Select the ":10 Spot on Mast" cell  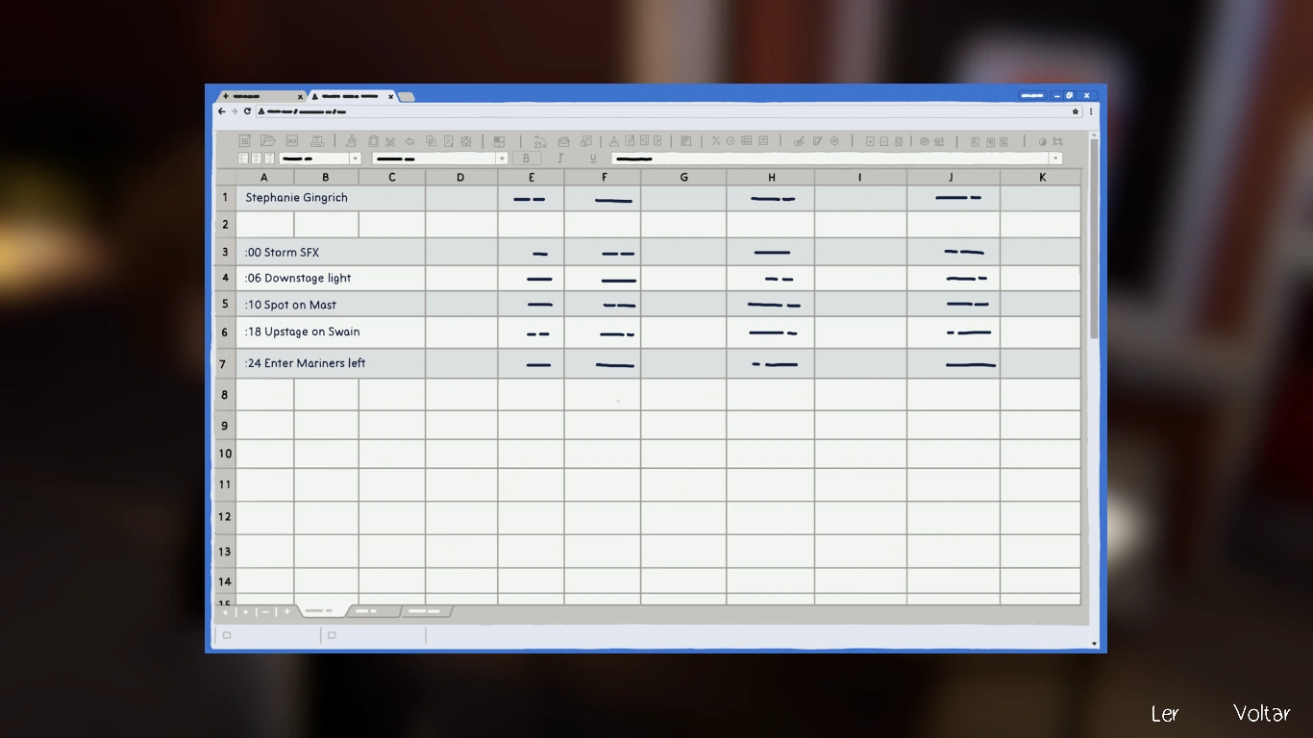(331, 305)
